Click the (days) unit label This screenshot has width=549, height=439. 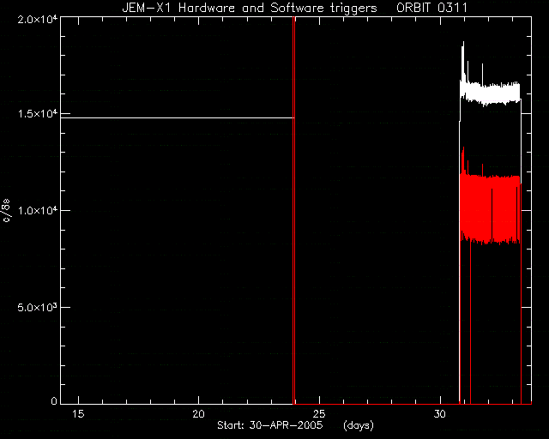point(359,425)
